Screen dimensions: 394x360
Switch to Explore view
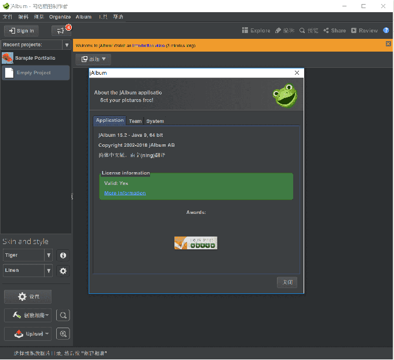click(256, 31)
